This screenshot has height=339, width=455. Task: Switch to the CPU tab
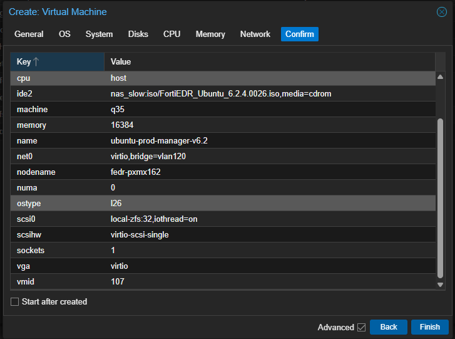(171, 34)
